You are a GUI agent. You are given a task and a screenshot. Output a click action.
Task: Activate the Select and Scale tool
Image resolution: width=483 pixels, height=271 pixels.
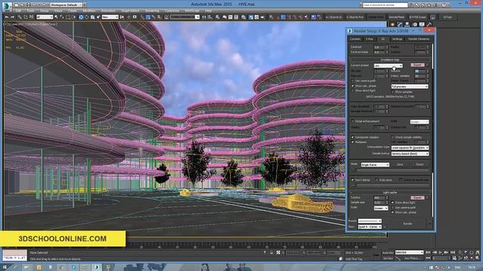pyautogui.click(x=92, y=17)
